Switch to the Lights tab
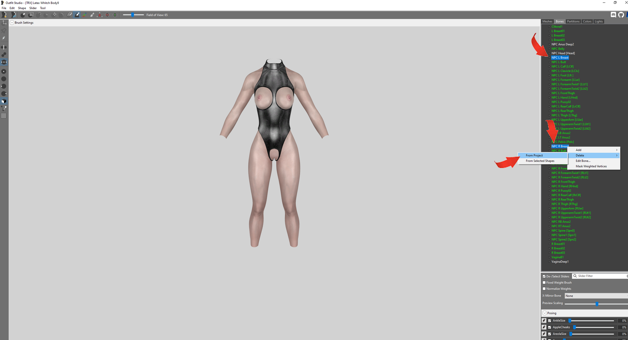 [599, 22]
